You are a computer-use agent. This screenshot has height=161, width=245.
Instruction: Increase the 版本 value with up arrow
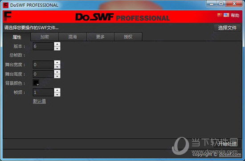[x=57, y=44]
